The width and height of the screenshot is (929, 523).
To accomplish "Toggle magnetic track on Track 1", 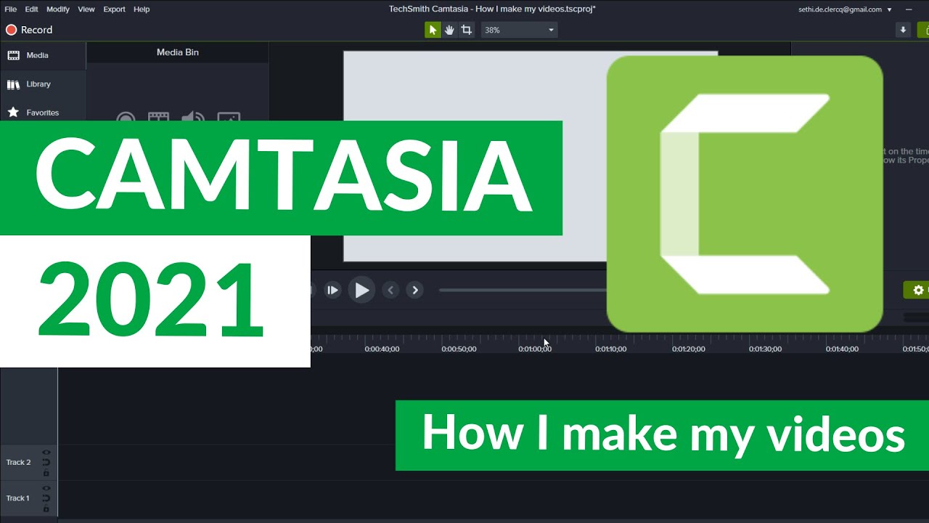I will point(46,498).
